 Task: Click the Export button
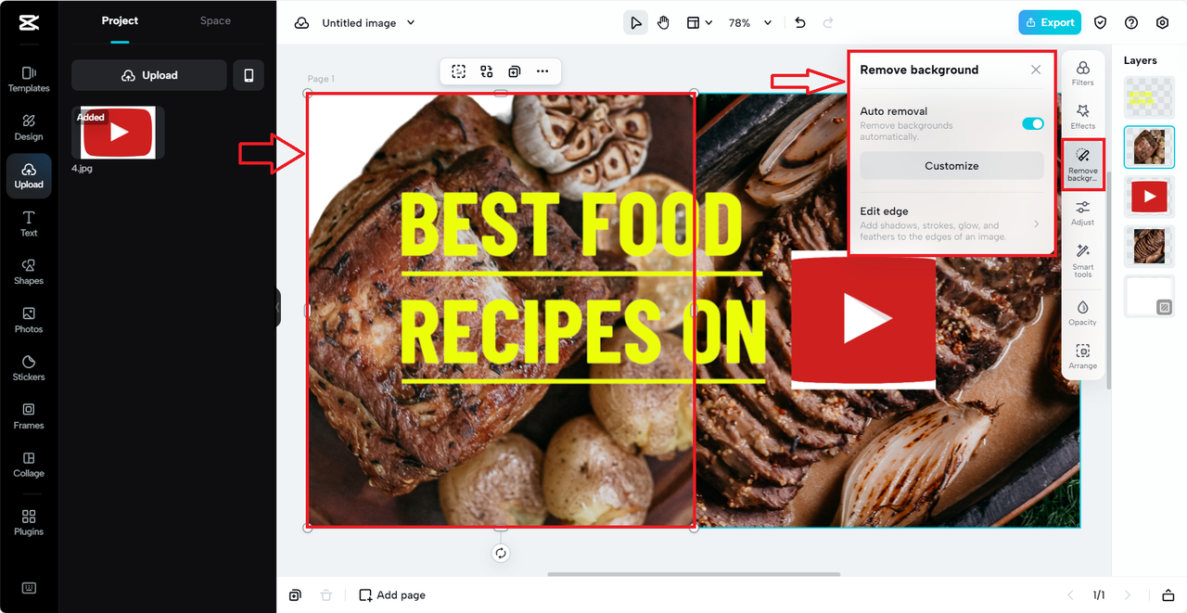(1050, 23)
